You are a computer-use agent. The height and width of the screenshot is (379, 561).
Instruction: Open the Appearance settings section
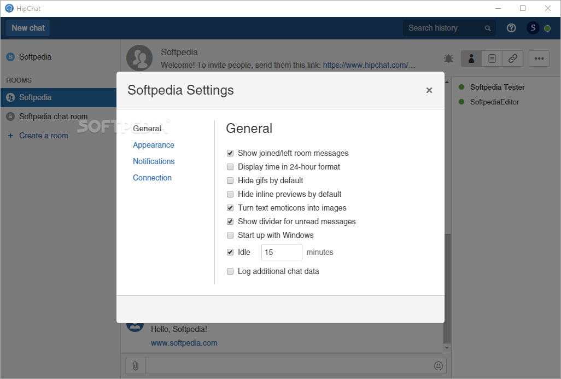pos(154,145)
